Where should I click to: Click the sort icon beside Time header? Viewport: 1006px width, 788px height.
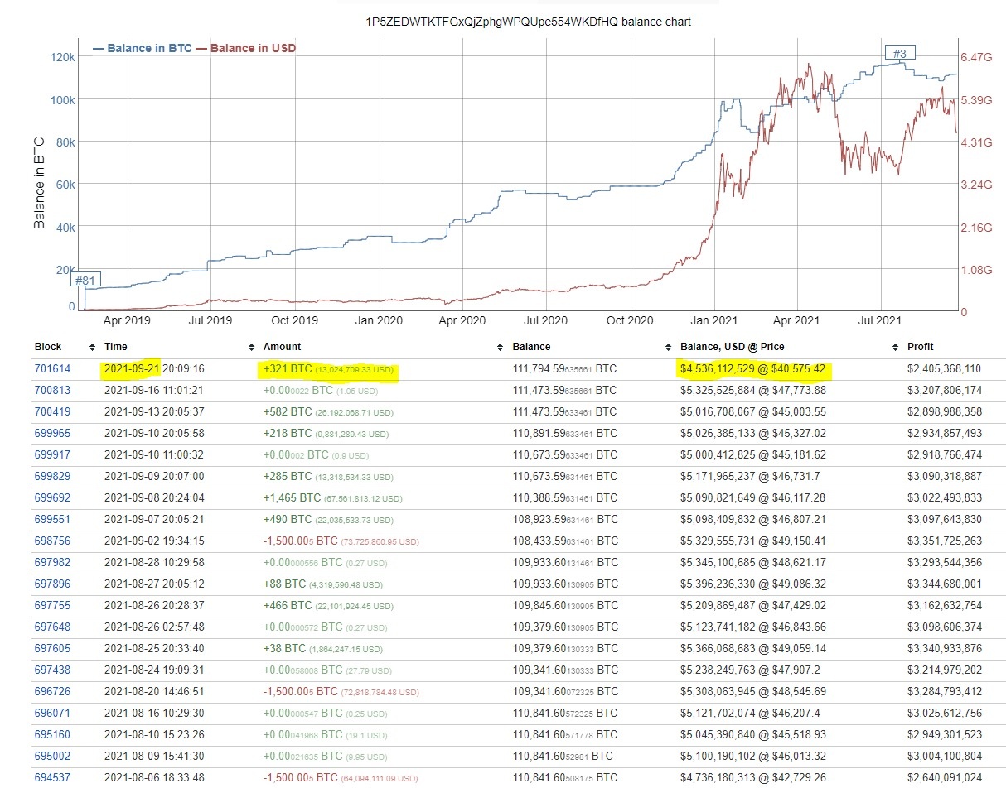[250, 347]
